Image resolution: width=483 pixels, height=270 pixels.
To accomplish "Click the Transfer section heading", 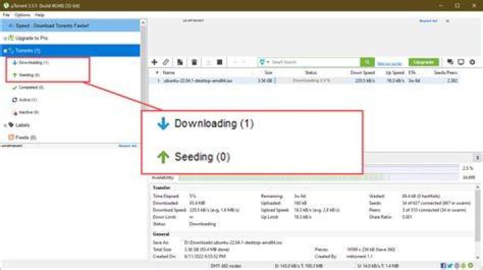I will [x=162, y=188].
